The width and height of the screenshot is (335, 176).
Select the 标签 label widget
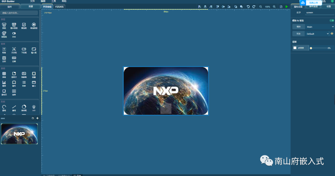point(4,50)
